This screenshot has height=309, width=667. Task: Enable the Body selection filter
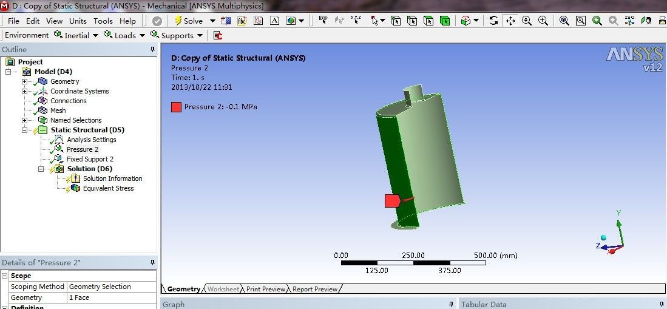pyautogui.click(x=444, y=21)
